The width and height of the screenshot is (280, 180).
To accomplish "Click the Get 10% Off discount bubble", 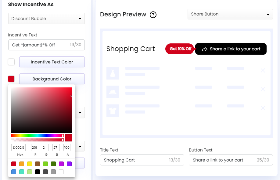I will (x=180, y=49).
